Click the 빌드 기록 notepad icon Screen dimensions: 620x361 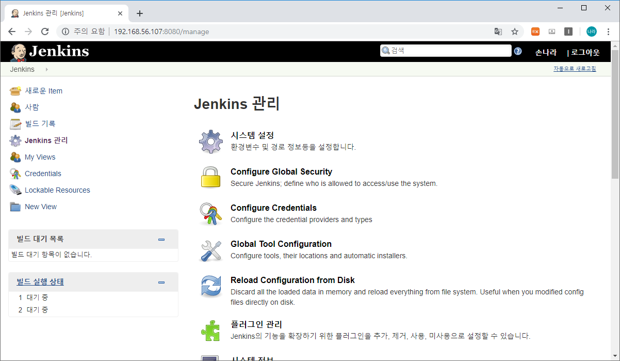click(15, 124)
